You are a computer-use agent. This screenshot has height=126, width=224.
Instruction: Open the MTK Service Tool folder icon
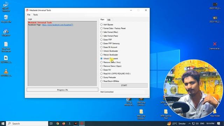point(166,114)
